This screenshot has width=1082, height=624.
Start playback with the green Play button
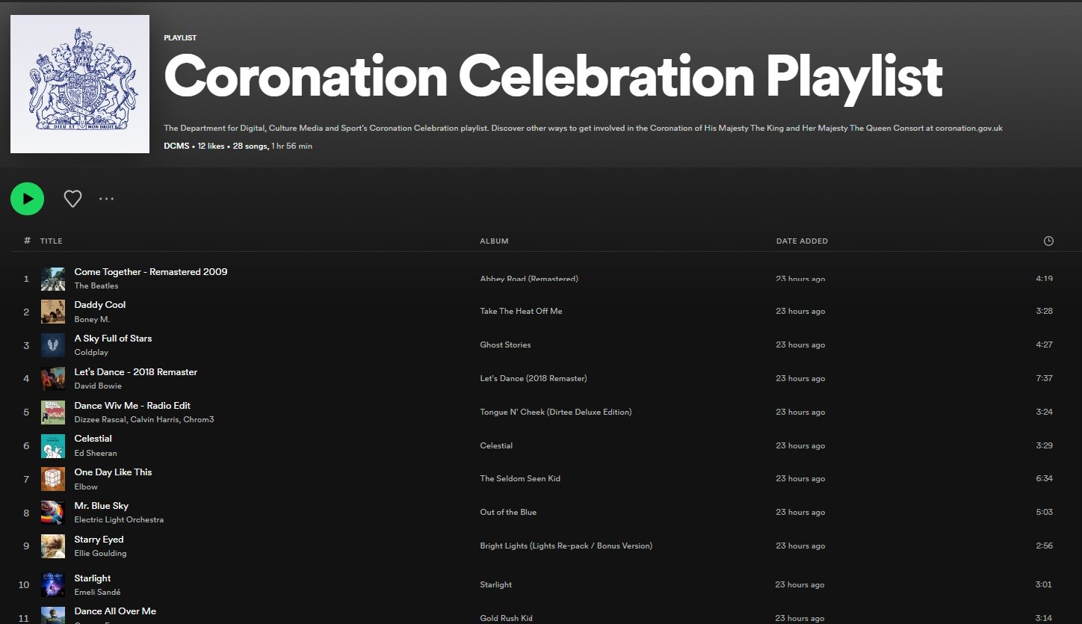(28, 199)
